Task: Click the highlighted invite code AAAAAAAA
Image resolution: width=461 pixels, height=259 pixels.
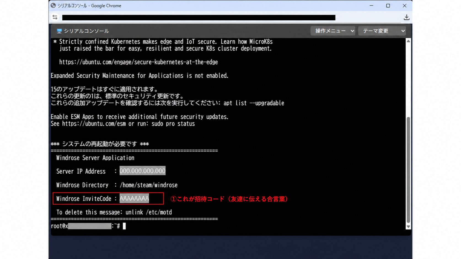Action: coord(134,198)
